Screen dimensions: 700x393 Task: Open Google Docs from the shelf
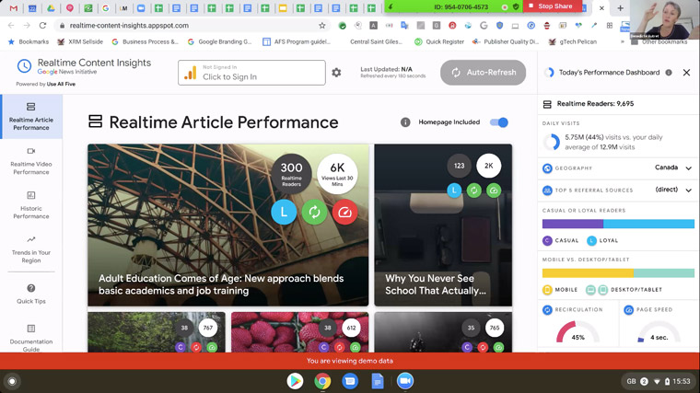point(378,381)
